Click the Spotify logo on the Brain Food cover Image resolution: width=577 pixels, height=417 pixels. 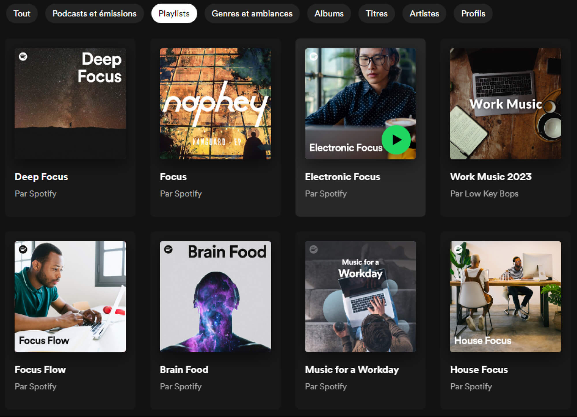pyautogui.click(x=169, y=251)
